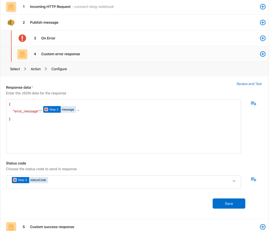Click plus icon on On Error row
269x231 pixels.
[262, 38]
